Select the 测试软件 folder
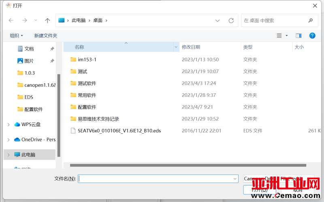Image resolution: width=324 pixels, height=202 pixels. 87,83
